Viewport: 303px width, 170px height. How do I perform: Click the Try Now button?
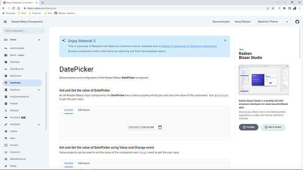point(249,127)
